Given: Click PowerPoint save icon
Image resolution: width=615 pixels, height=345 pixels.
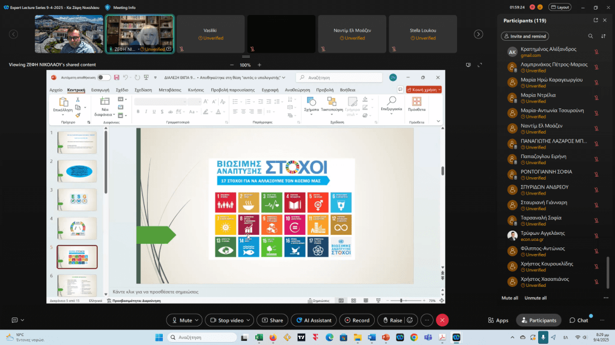Looking at the screenshot, I should tap(117, 77).
